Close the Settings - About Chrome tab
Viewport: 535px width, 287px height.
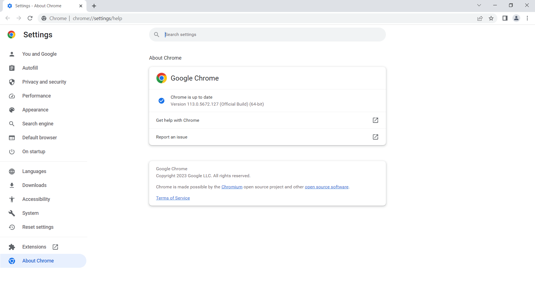[x=81, y=6]
